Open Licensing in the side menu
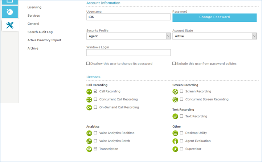This screenshot has width=262, height=162. tap(34, 7)
